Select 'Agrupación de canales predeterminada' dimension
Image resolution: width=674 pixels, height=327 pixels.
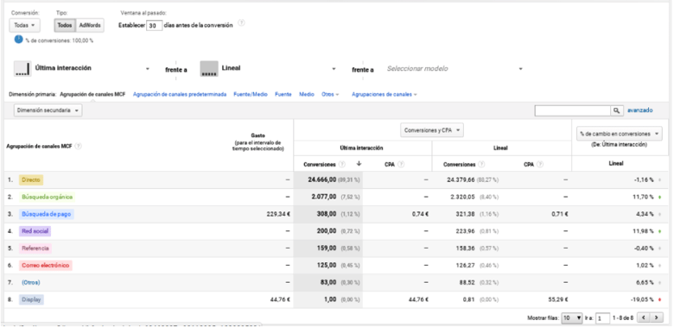180,94
